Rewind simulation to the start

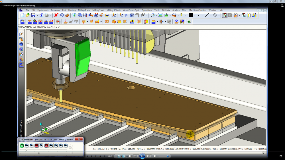click(27, 145)
